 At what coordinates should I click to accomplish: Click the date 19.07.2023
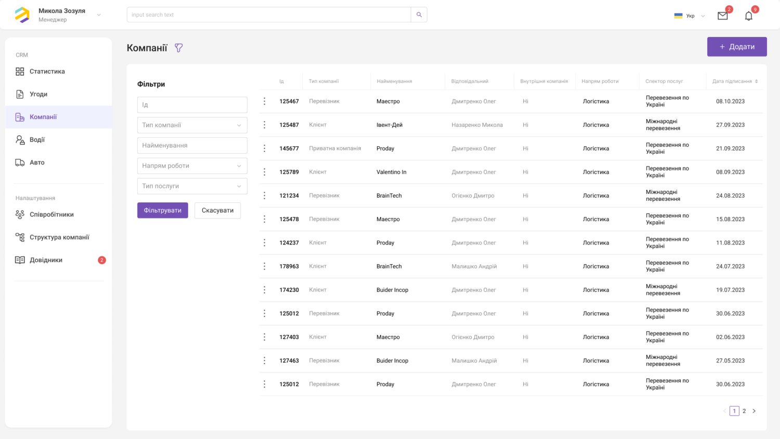pyautogui.click(x=730, y=290)
